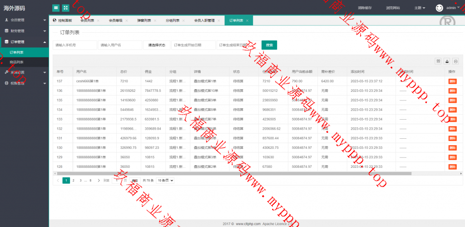This screenshot has height=227, width=465.
Task: Expand the 会员管理 sidebar menu
Action: (25, 20)
